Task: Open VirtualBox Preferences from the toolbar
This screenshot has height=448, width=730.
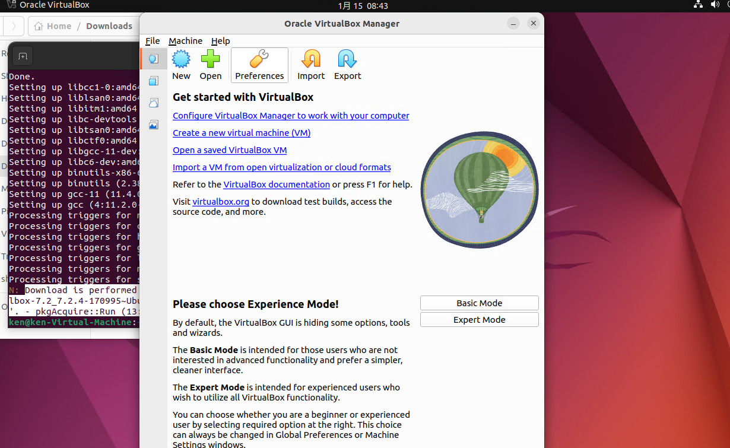Action: tap(259, 65)
